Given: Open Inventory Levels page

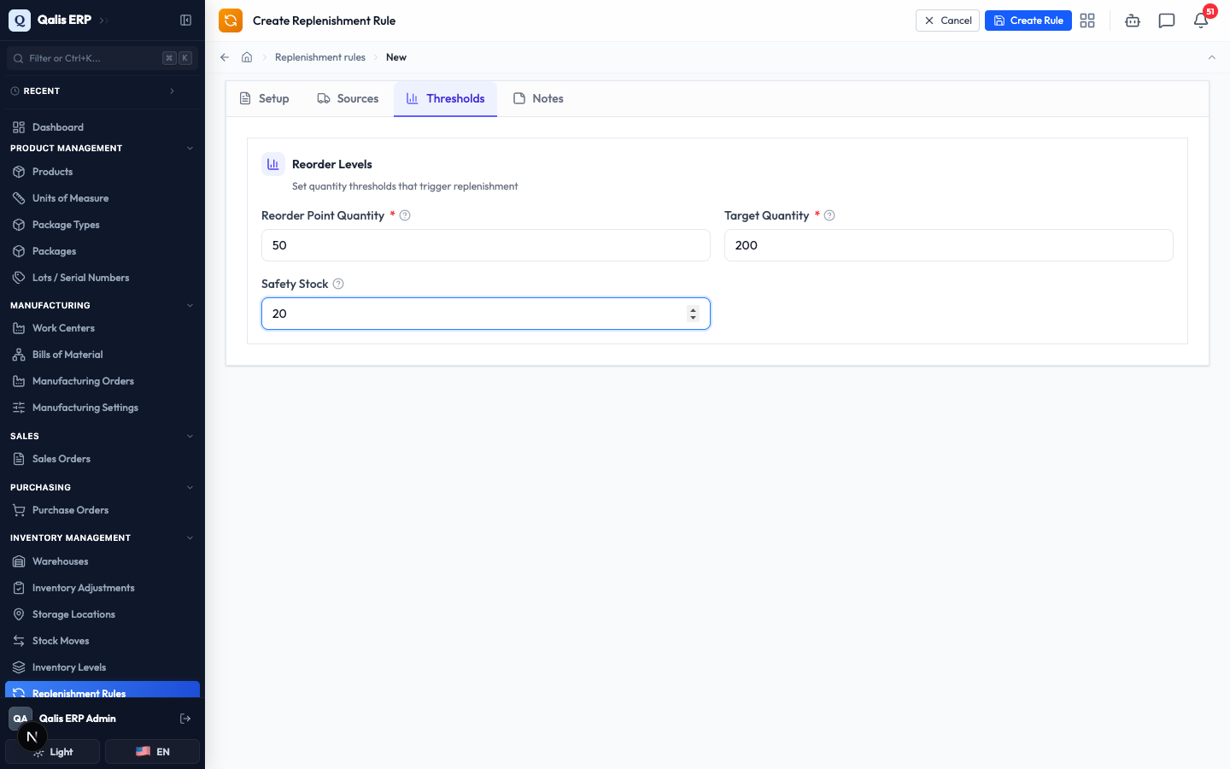Looking at the screenshot, I should coord(102,667).
